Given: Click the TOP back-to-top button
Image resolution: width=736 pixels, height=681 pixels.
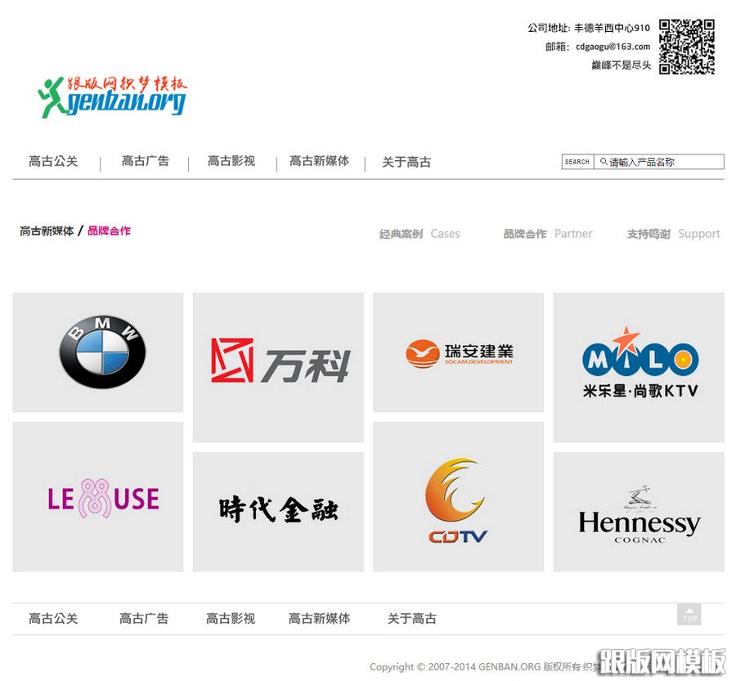Looking at the screenshot, I should (x=689, y=616).
